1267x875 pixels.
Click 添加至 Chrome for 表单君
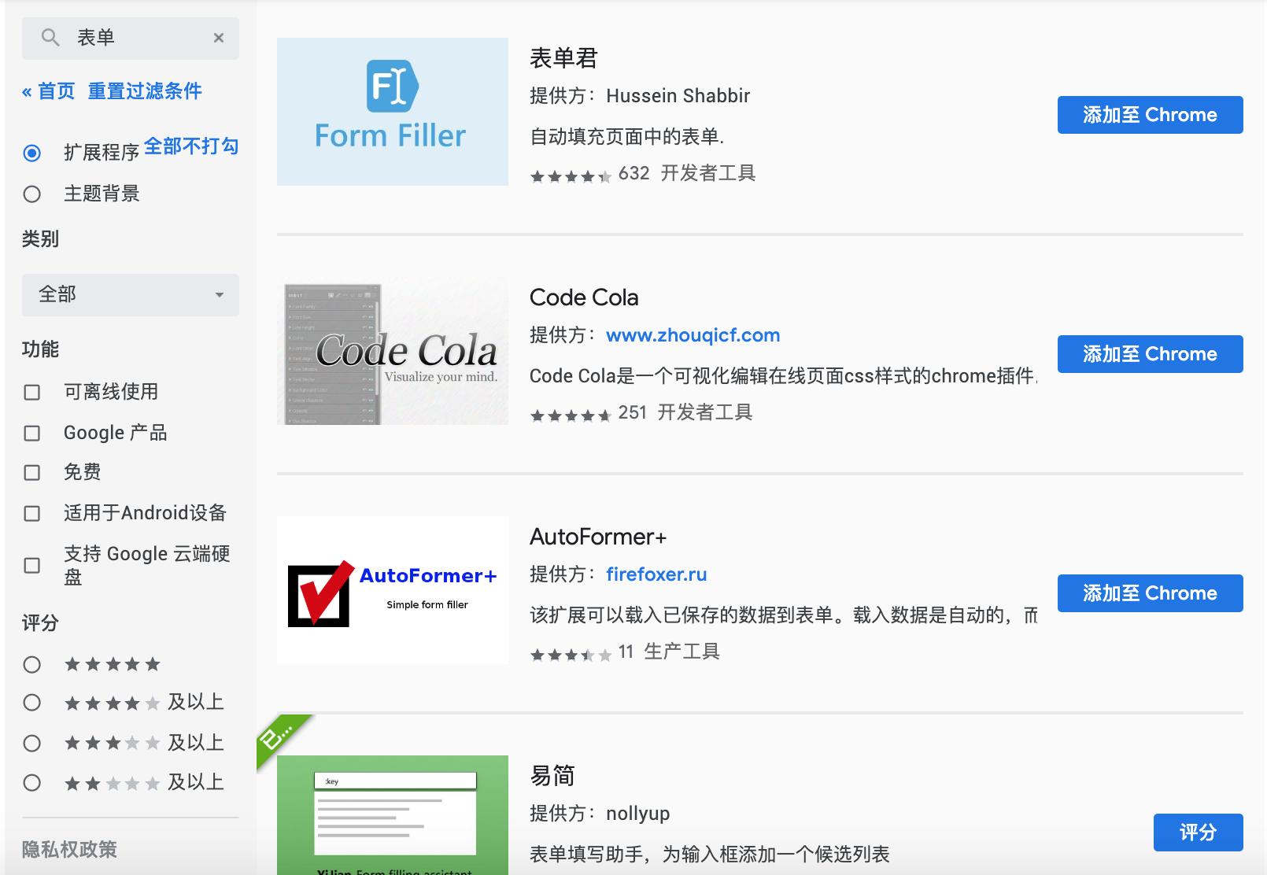(x=1149, y=114)
